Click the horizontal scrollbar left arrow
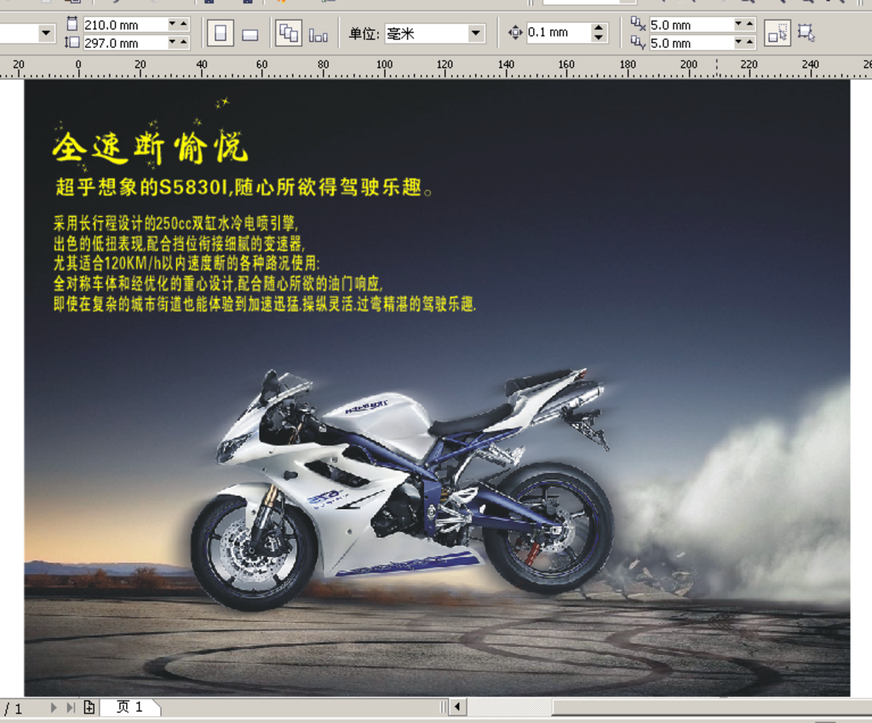This screenshot has height=723, width=872. point(457,707)
